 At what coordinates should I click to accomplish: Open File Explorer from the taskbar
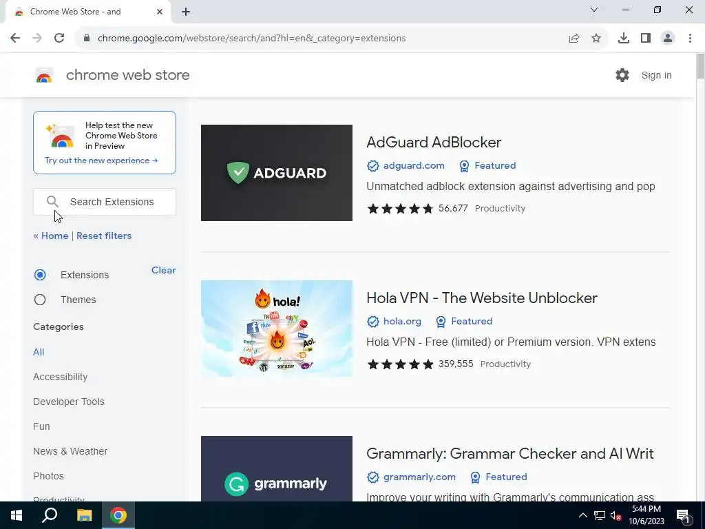[x=84, y=515]
